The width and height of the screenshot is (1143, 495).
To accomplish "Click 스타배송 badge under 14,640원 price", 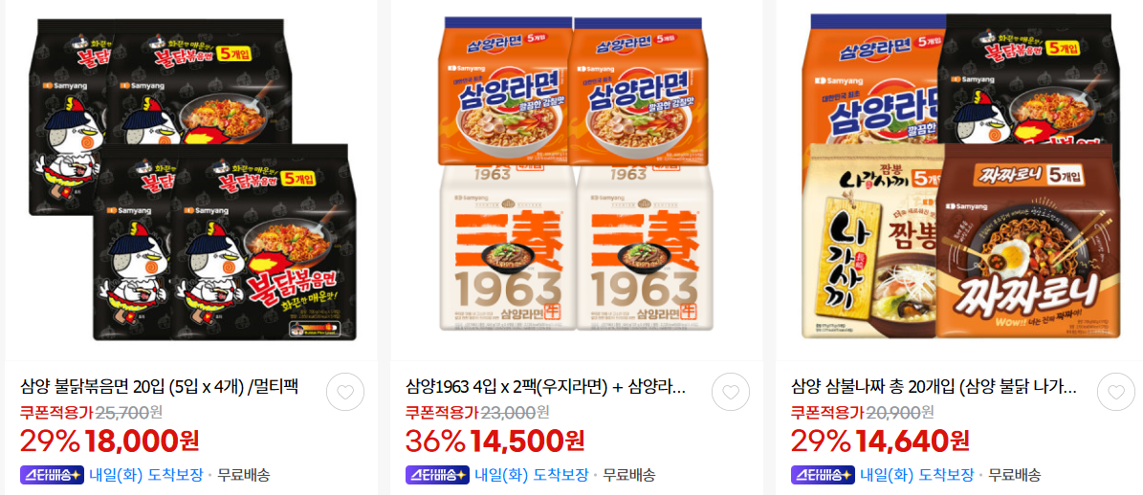I will tap(823, 475).
